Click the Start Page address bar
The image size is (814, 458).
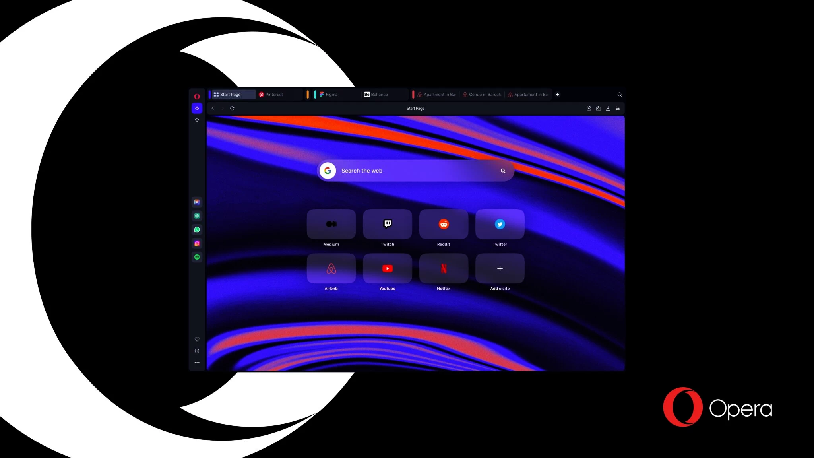tap(415, 108)
